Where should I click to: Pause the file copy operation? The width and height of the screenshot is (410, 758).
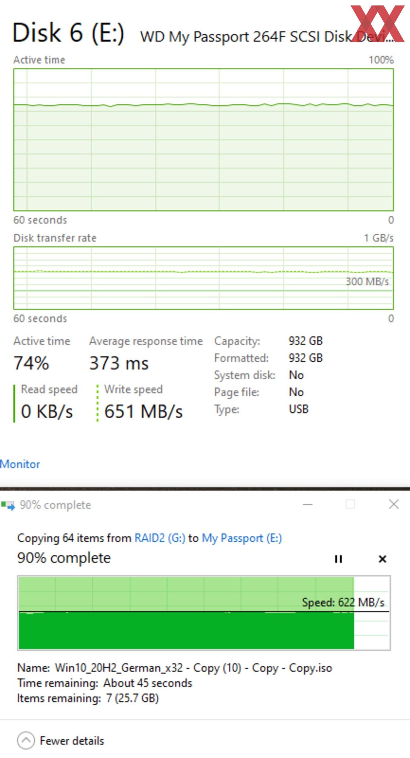(x=338, y=559)
